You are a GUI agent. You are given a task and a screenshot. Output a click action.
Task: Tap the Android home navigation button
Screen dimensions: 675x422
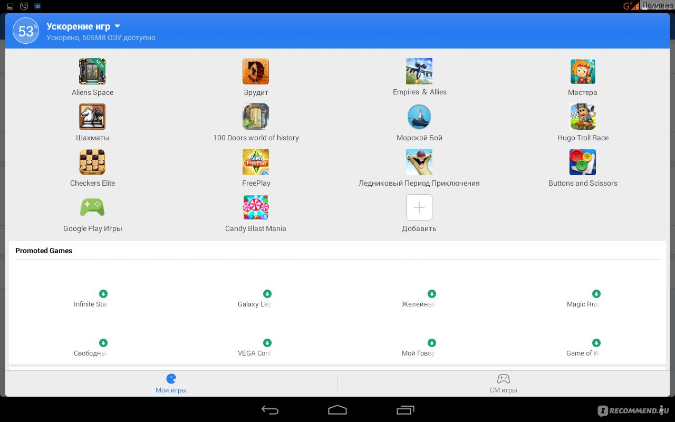pos(337,410)
